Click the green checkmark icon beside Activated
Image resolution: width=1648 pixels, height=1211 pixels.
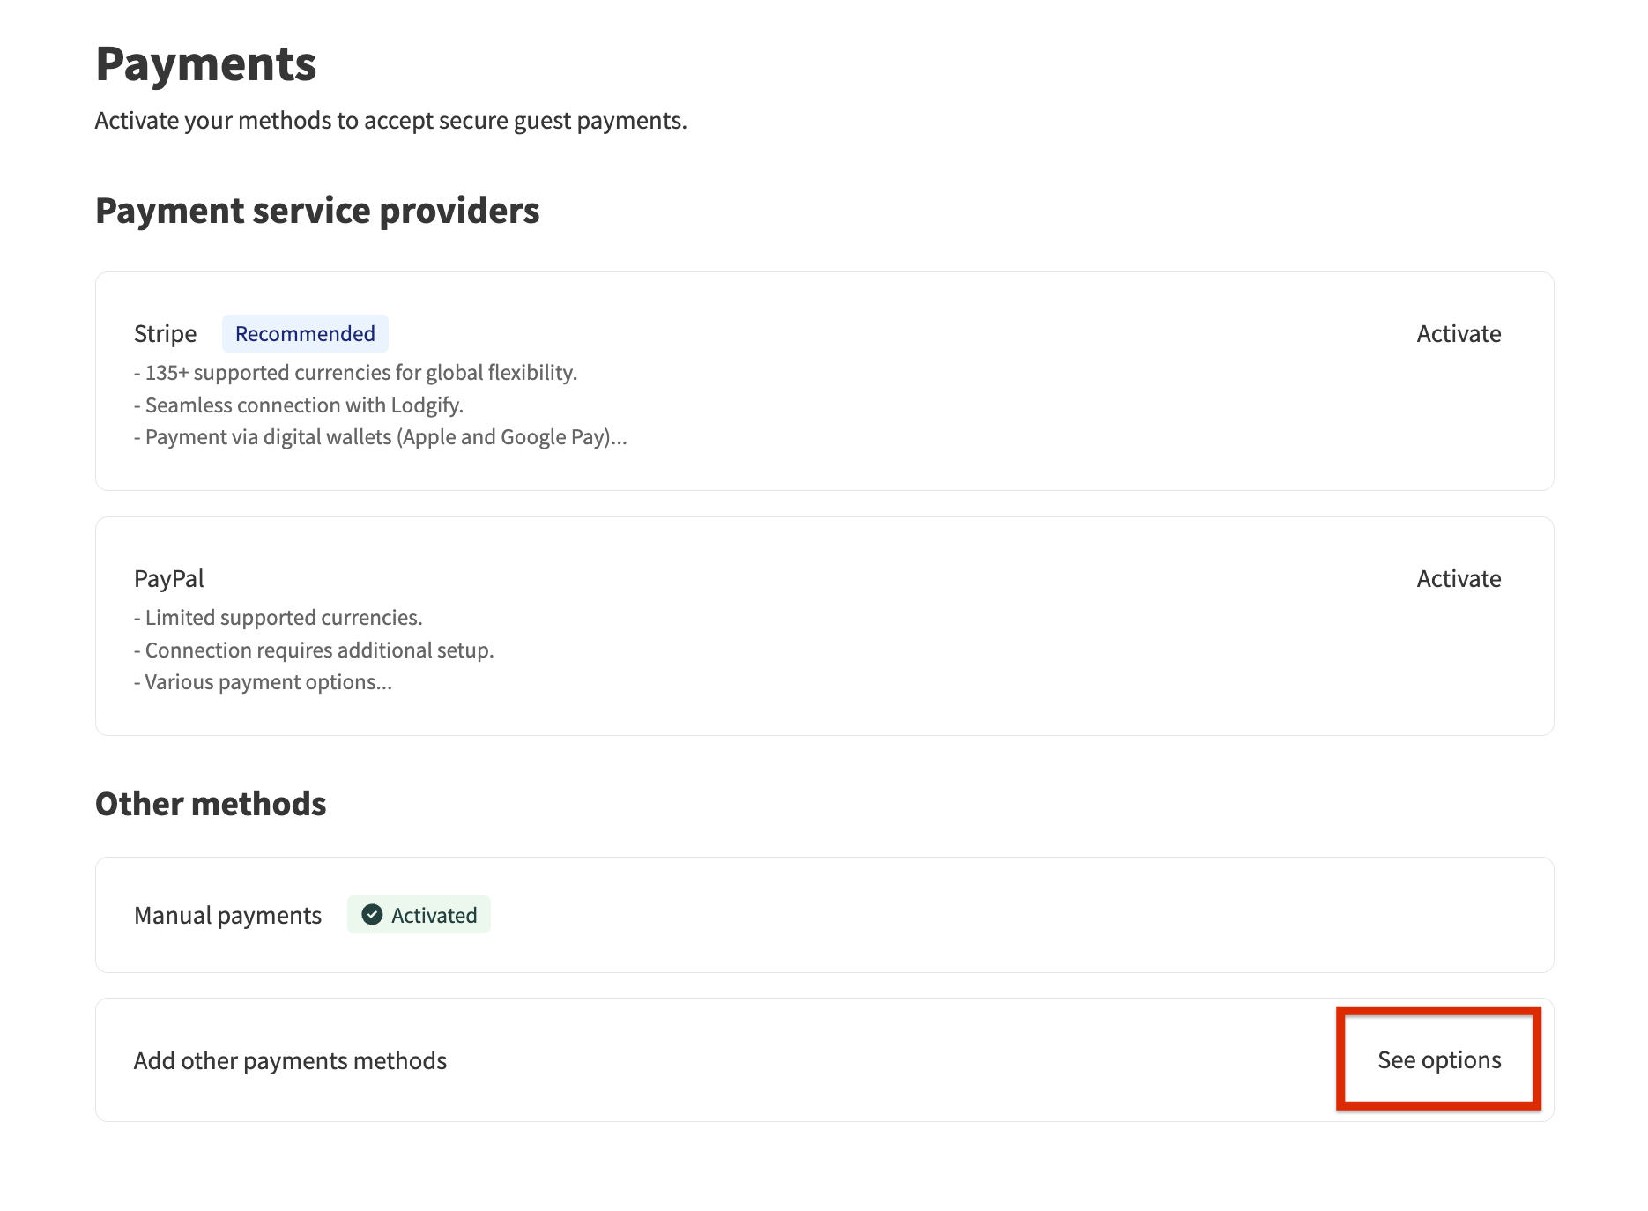pyautogui.click(x=373, y=915)
